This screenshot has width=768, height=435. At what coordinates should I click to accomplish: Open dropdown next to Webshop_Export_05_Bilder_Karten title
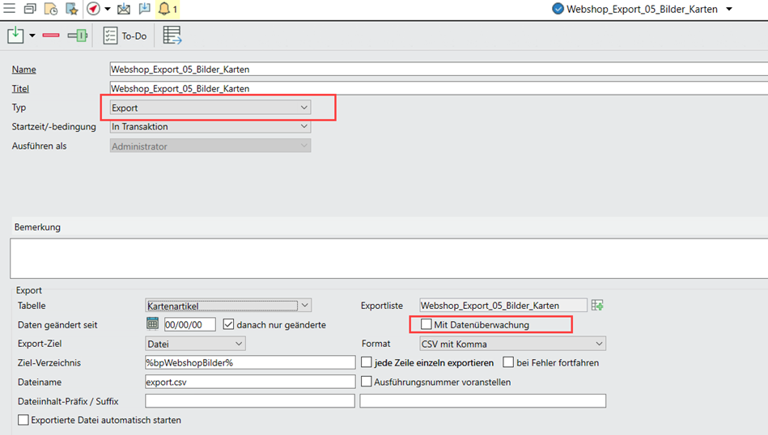pyautogui.click(x=729, y=9)
